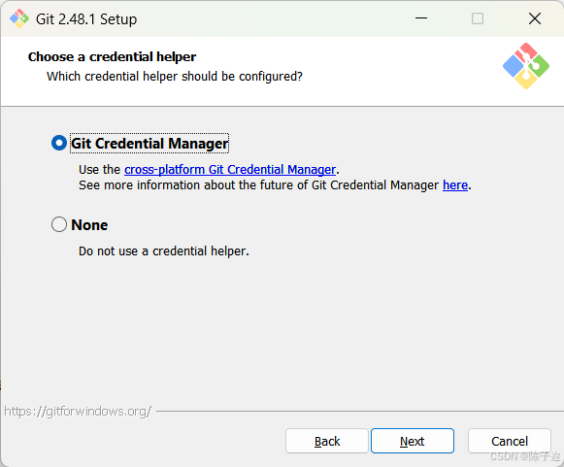Click the Git icon in title bar
The image size is (564, 467).
(19, 18)
